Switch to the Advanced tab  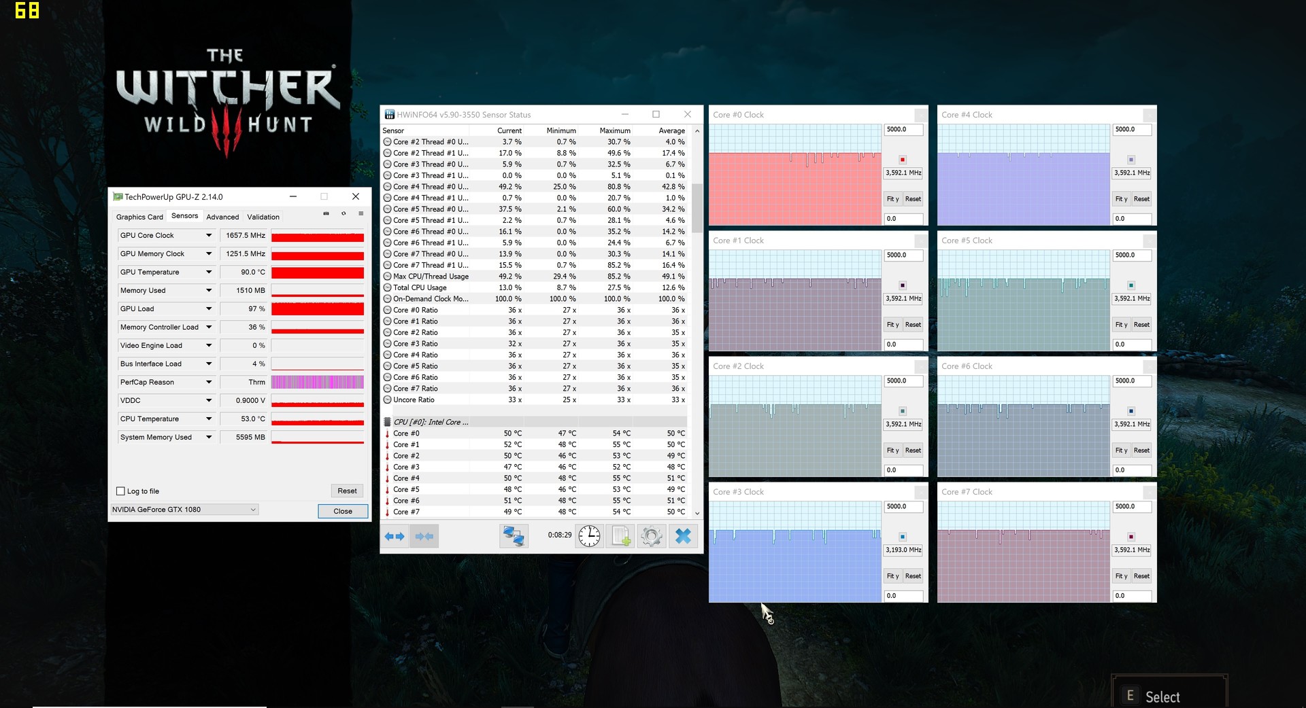point(222,217)
